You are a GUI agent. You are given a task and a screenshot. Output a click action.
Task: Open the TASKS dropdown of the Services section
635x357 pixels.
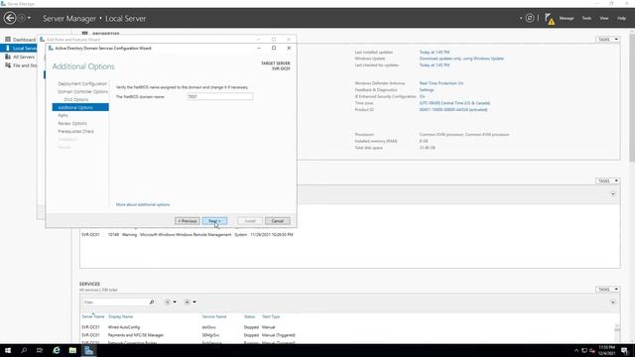tap(607, 290)
